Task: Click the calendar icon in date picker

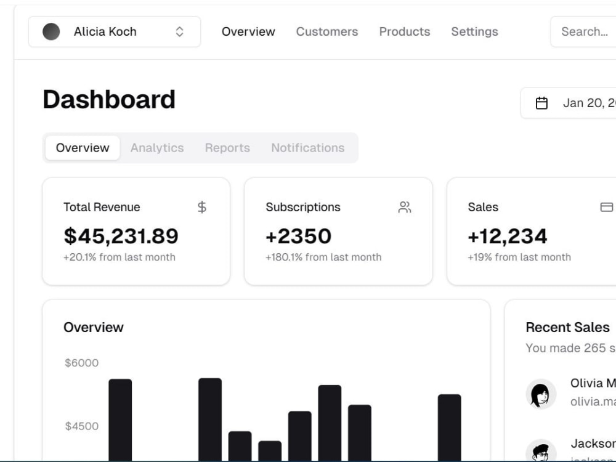Action: [541, 103]
